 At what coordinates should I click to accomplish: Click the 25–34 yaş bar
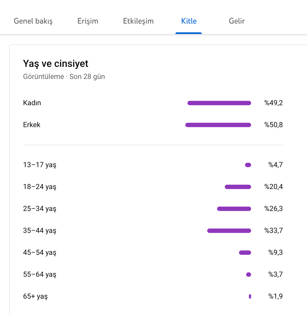coord(234,209)
